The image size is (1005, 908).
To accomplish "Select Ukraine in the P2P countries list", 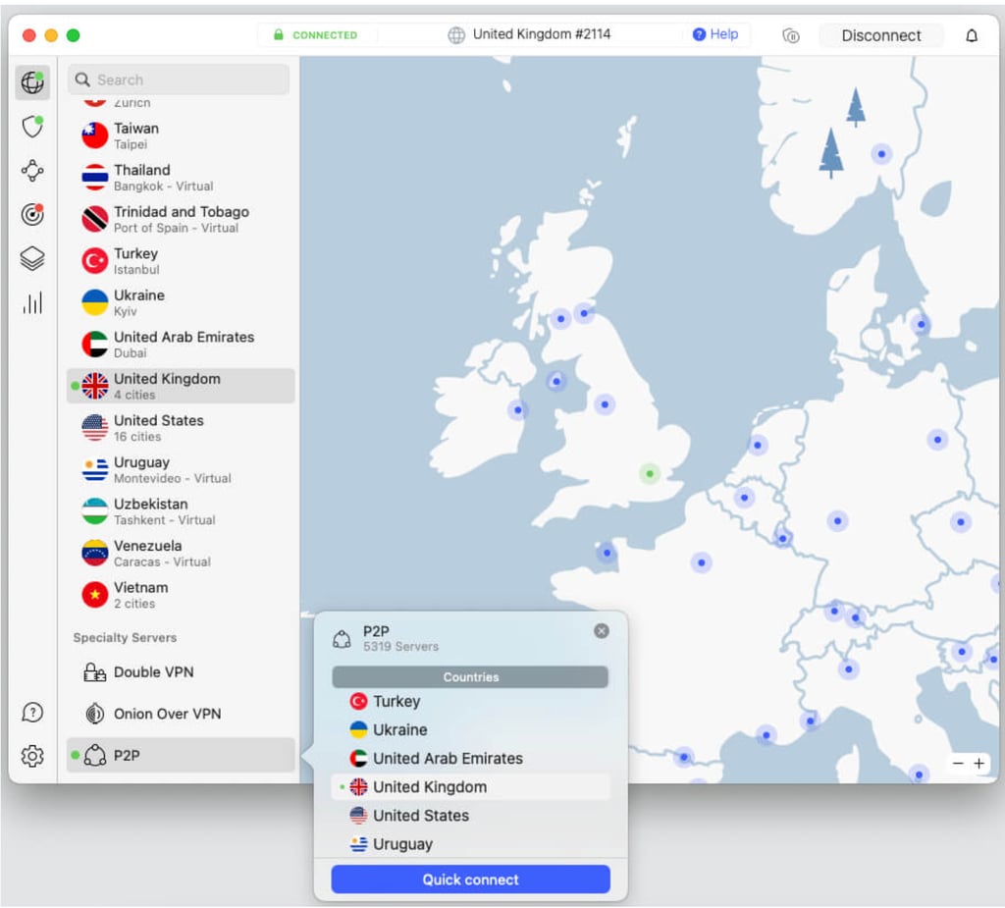I will coord(470,729).
